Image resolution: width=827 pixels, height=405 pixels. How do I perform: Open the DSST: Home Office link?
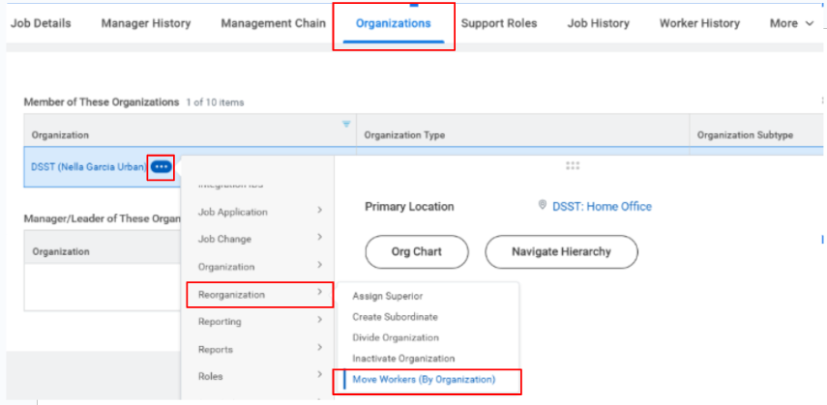[602, 206]
